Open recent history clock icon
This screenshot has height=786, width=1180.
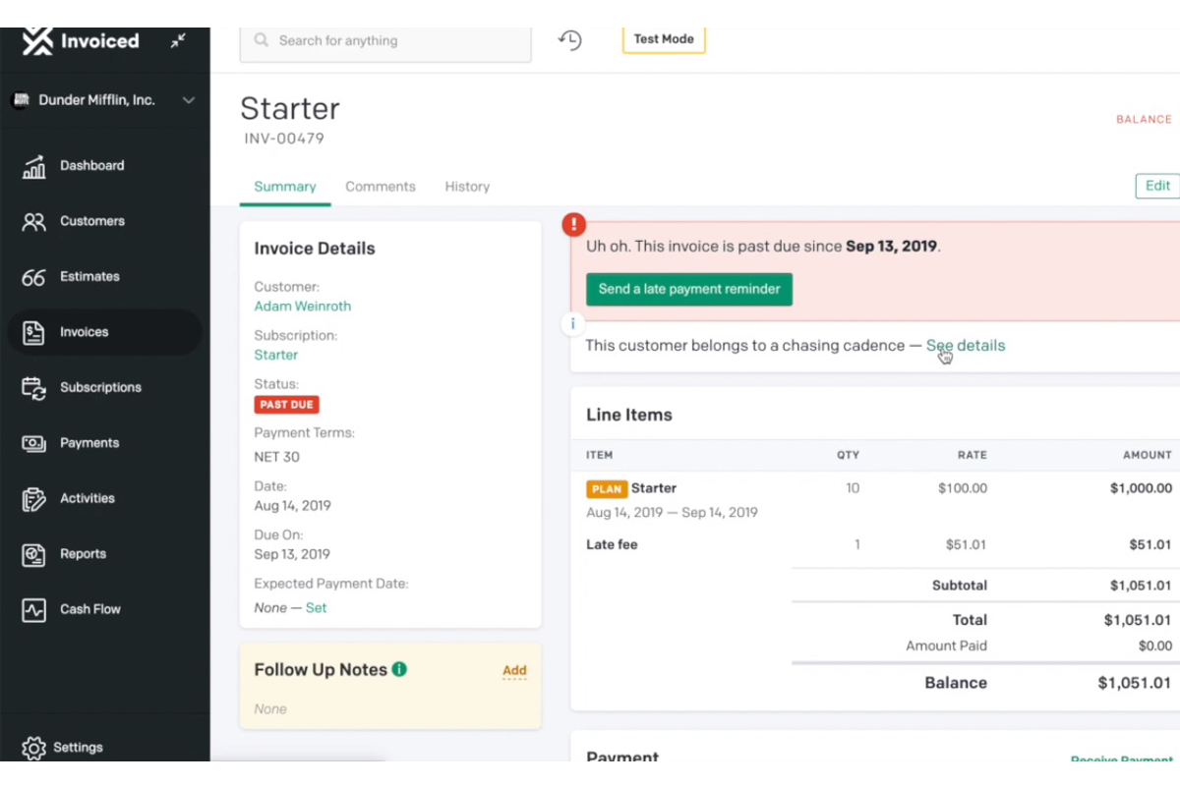(x=570, y=40)
